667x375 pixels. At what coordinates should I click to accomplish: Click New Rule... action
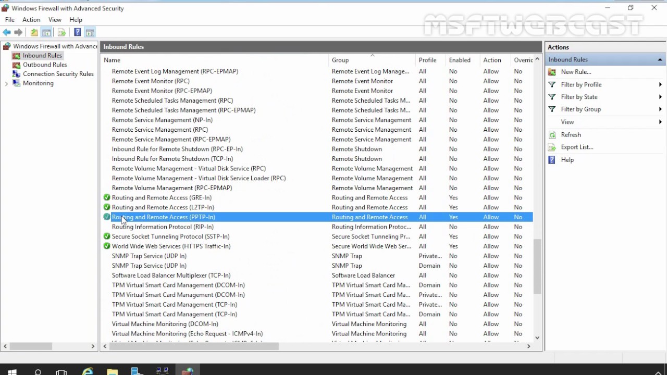point(576,72)
